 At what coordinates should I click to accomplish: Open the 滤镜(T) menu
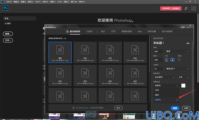click(52, 2)
